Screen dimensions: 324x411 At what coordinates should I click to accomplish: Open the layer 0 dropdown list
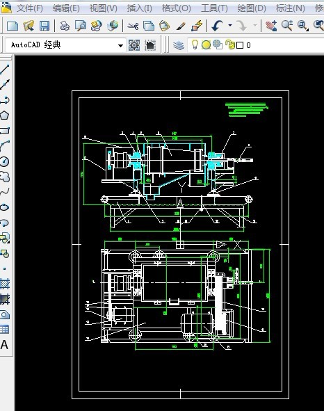(x=256, y=45)
